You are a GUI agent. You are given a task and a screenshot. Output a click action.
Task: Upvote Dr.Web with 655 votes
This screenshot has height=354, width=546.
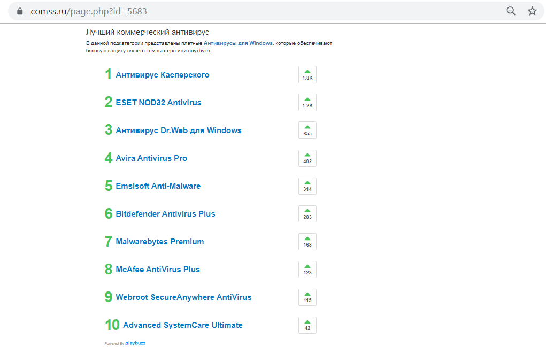(307, 130)
